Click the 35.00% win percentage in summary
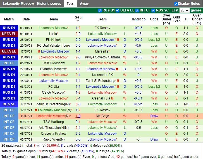This screenshot has width=203, height=159. coord(52,146)
